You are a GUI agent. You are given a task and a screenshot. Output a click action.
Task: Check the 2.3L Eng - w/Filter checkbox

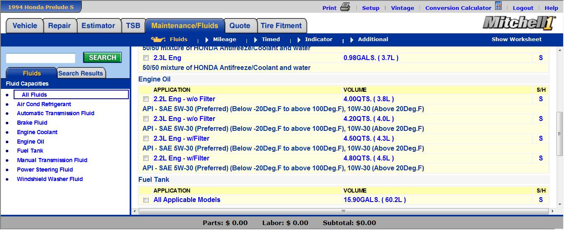(x=146, y=139)
